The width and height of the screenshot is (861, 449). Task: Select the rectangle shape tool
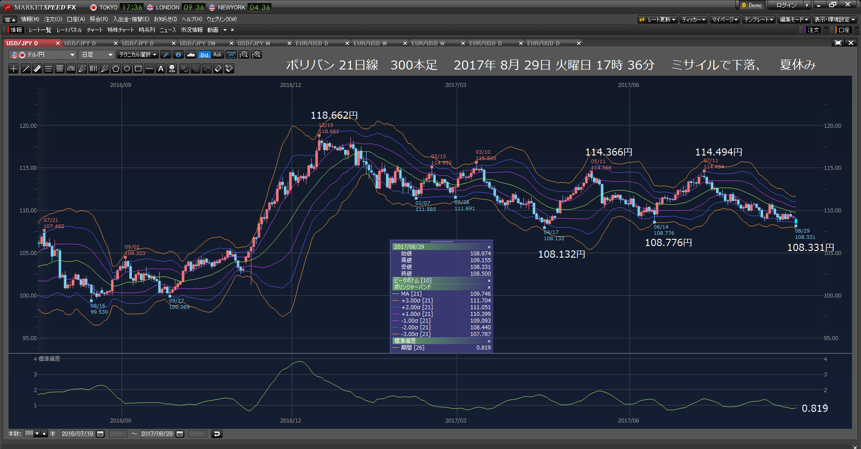[x=138, y=69]
